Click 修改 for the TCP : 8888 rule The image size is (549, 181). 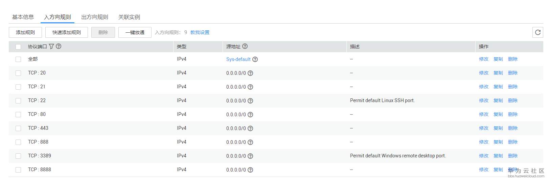[x=484, y=170]
